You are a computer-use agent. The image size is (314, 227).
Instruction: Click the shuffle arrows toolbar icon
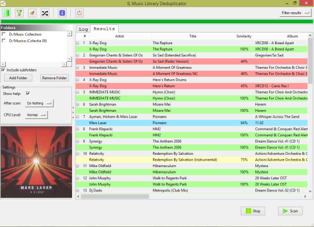click(x=45, y=13)
